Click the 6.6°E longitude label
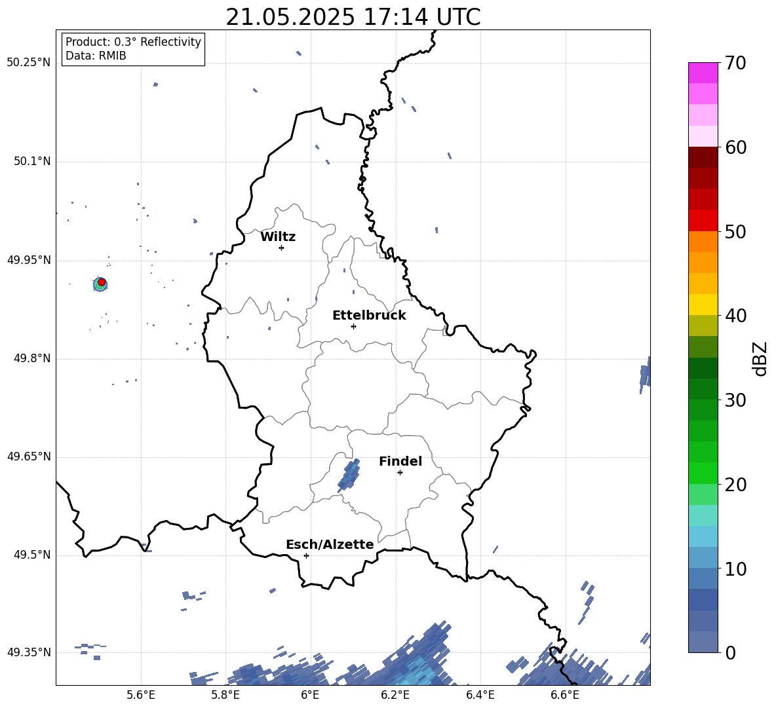 point(565,695)
